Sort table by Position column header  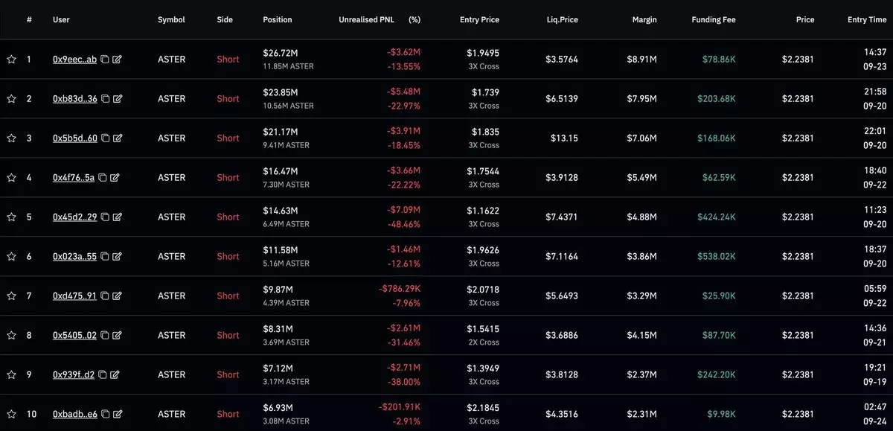(x=278, y=20)
